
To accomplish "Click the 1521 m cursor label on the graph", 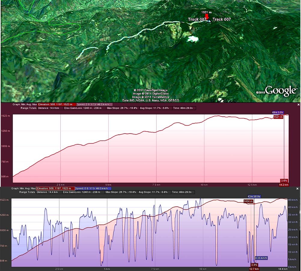I will 278,117.
